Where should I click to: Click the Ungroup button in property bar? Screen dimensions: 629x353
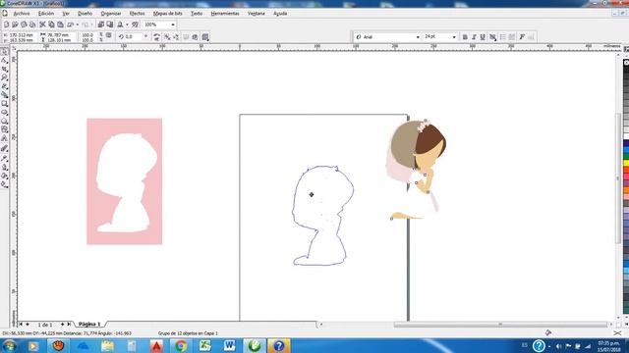167,37
